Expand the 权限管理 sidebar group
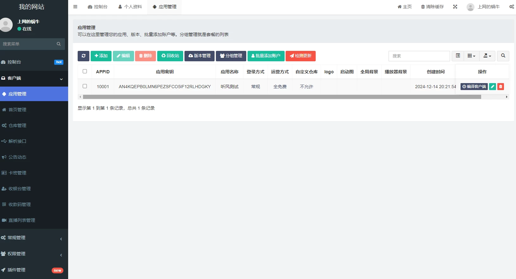The image size is (516, 279). pos(34,254)
